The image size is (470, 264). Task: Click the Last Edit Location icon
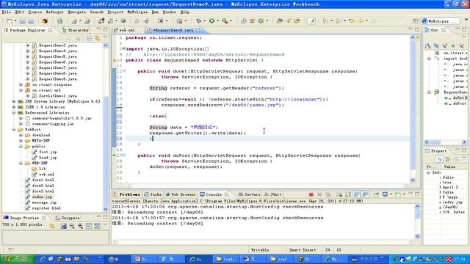pyautogui.click(x=352, y=21)
